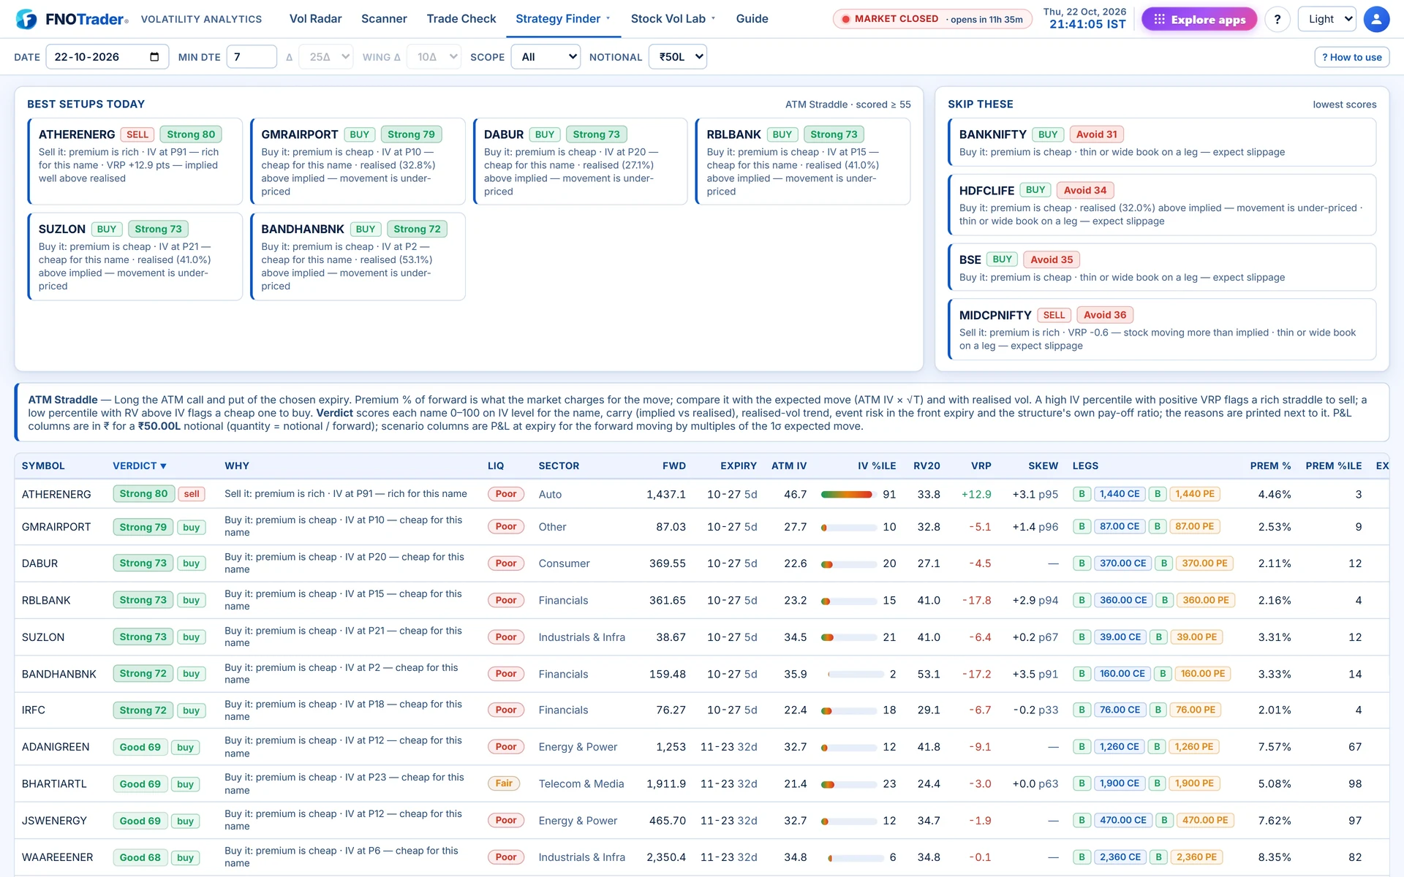Click the BUY tag on GMRAIRPORT card
The image size is (1404, 877).
pyautogui.click(x=359, y=134)
